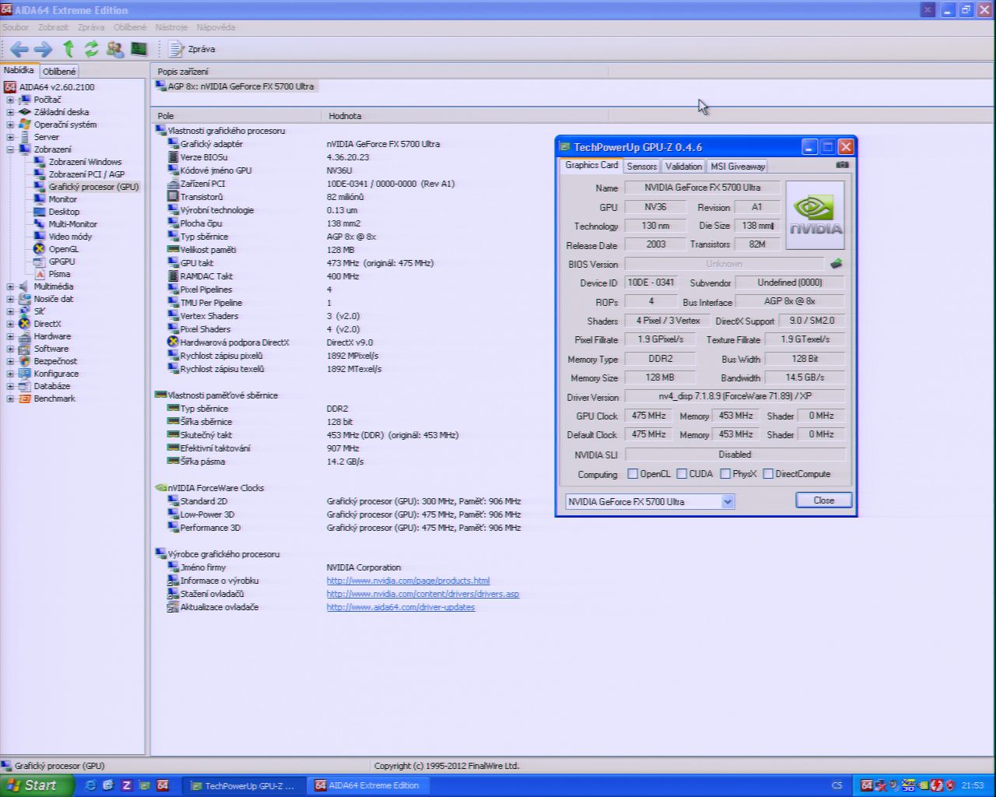Click the NVIDIA logo in GPU-Z
The width and height of the screenshot is (996, 797).
[x=815, y=216]
